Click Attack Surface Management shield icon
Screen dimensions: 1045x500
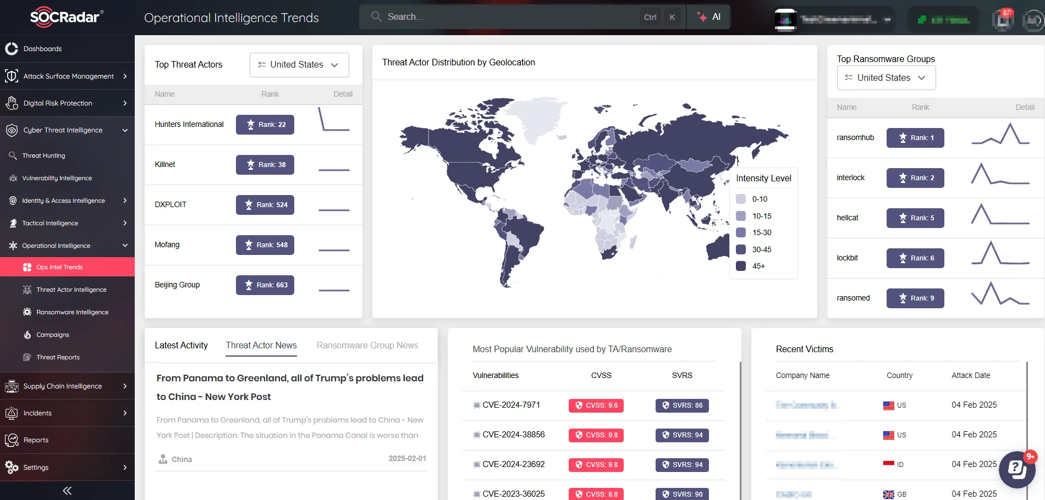pyautogui.click(x=12, y=76)
